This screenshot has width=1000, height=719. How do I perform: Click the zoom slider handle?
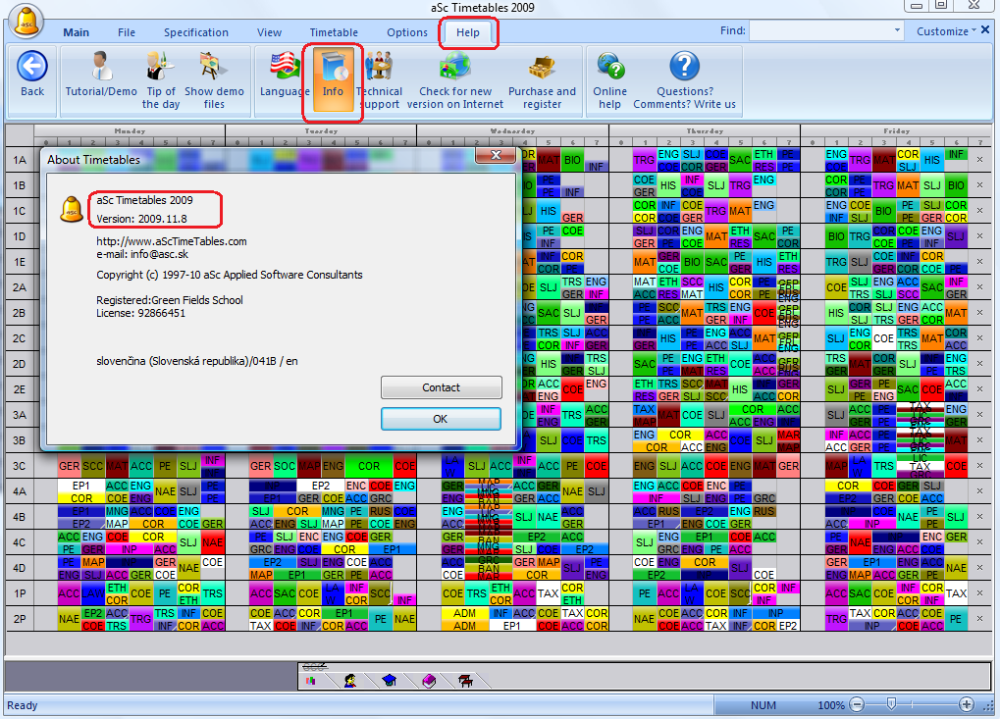click(891, 704)
